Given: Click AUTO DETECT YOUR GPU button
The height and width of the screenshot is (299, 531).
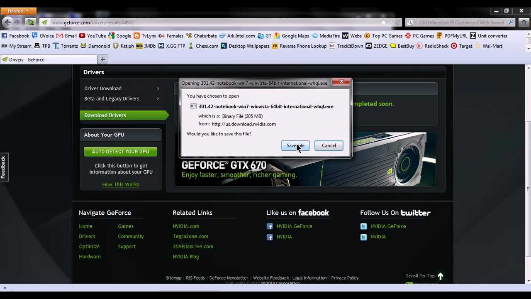Looking at the screenshot, I should tap(120, 152).
